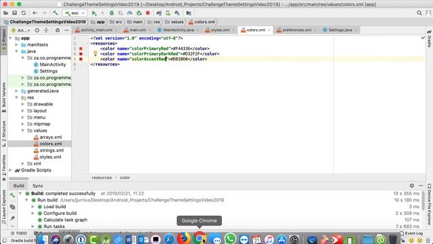433x244 pixels.
Task: Click the Make Project hammer icon
Action: tap(55, 13)
